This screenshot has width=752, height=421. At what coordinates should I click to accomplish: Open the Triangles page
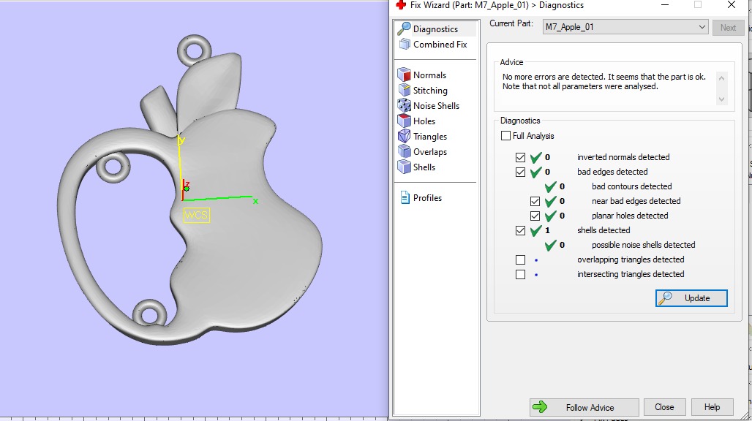(x=430, y=137)
